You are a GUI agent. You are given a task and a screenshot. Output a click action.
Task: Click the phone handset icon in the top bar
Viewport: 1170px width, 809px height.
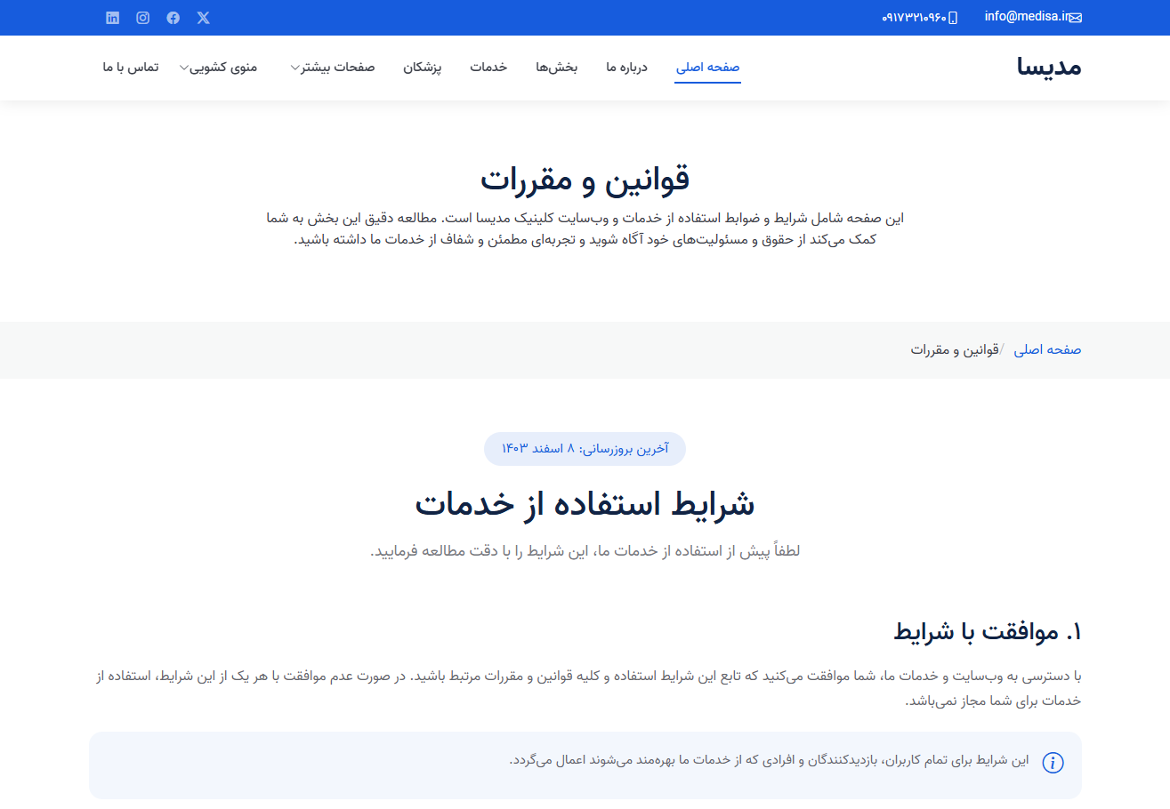coord(951,17)
